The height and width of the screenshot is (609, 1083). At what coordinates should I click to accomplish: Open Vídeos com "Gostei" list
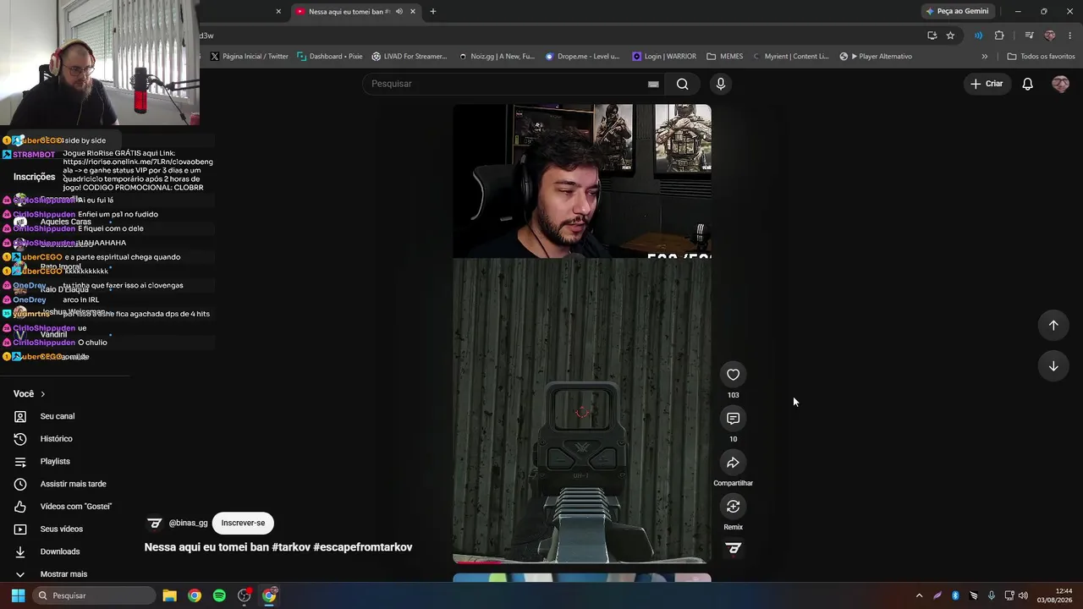75,507
